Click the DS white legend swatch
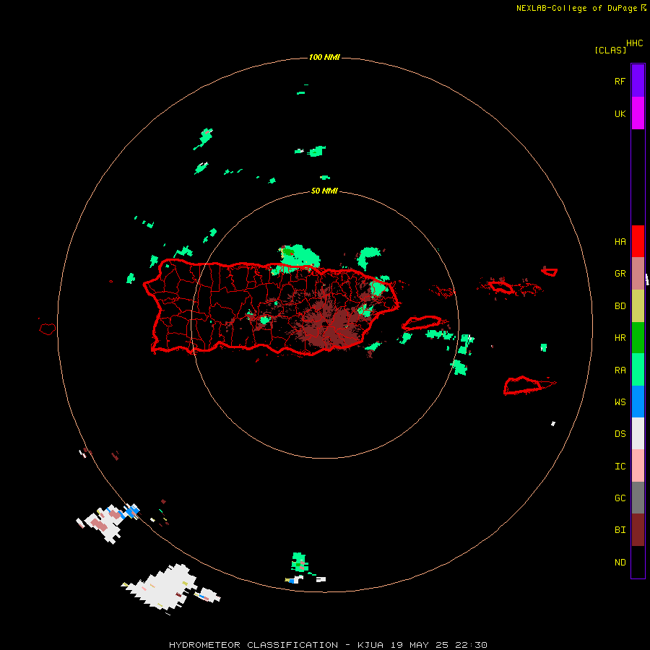This screenshot has height=650, width=650. pos(638,433)
